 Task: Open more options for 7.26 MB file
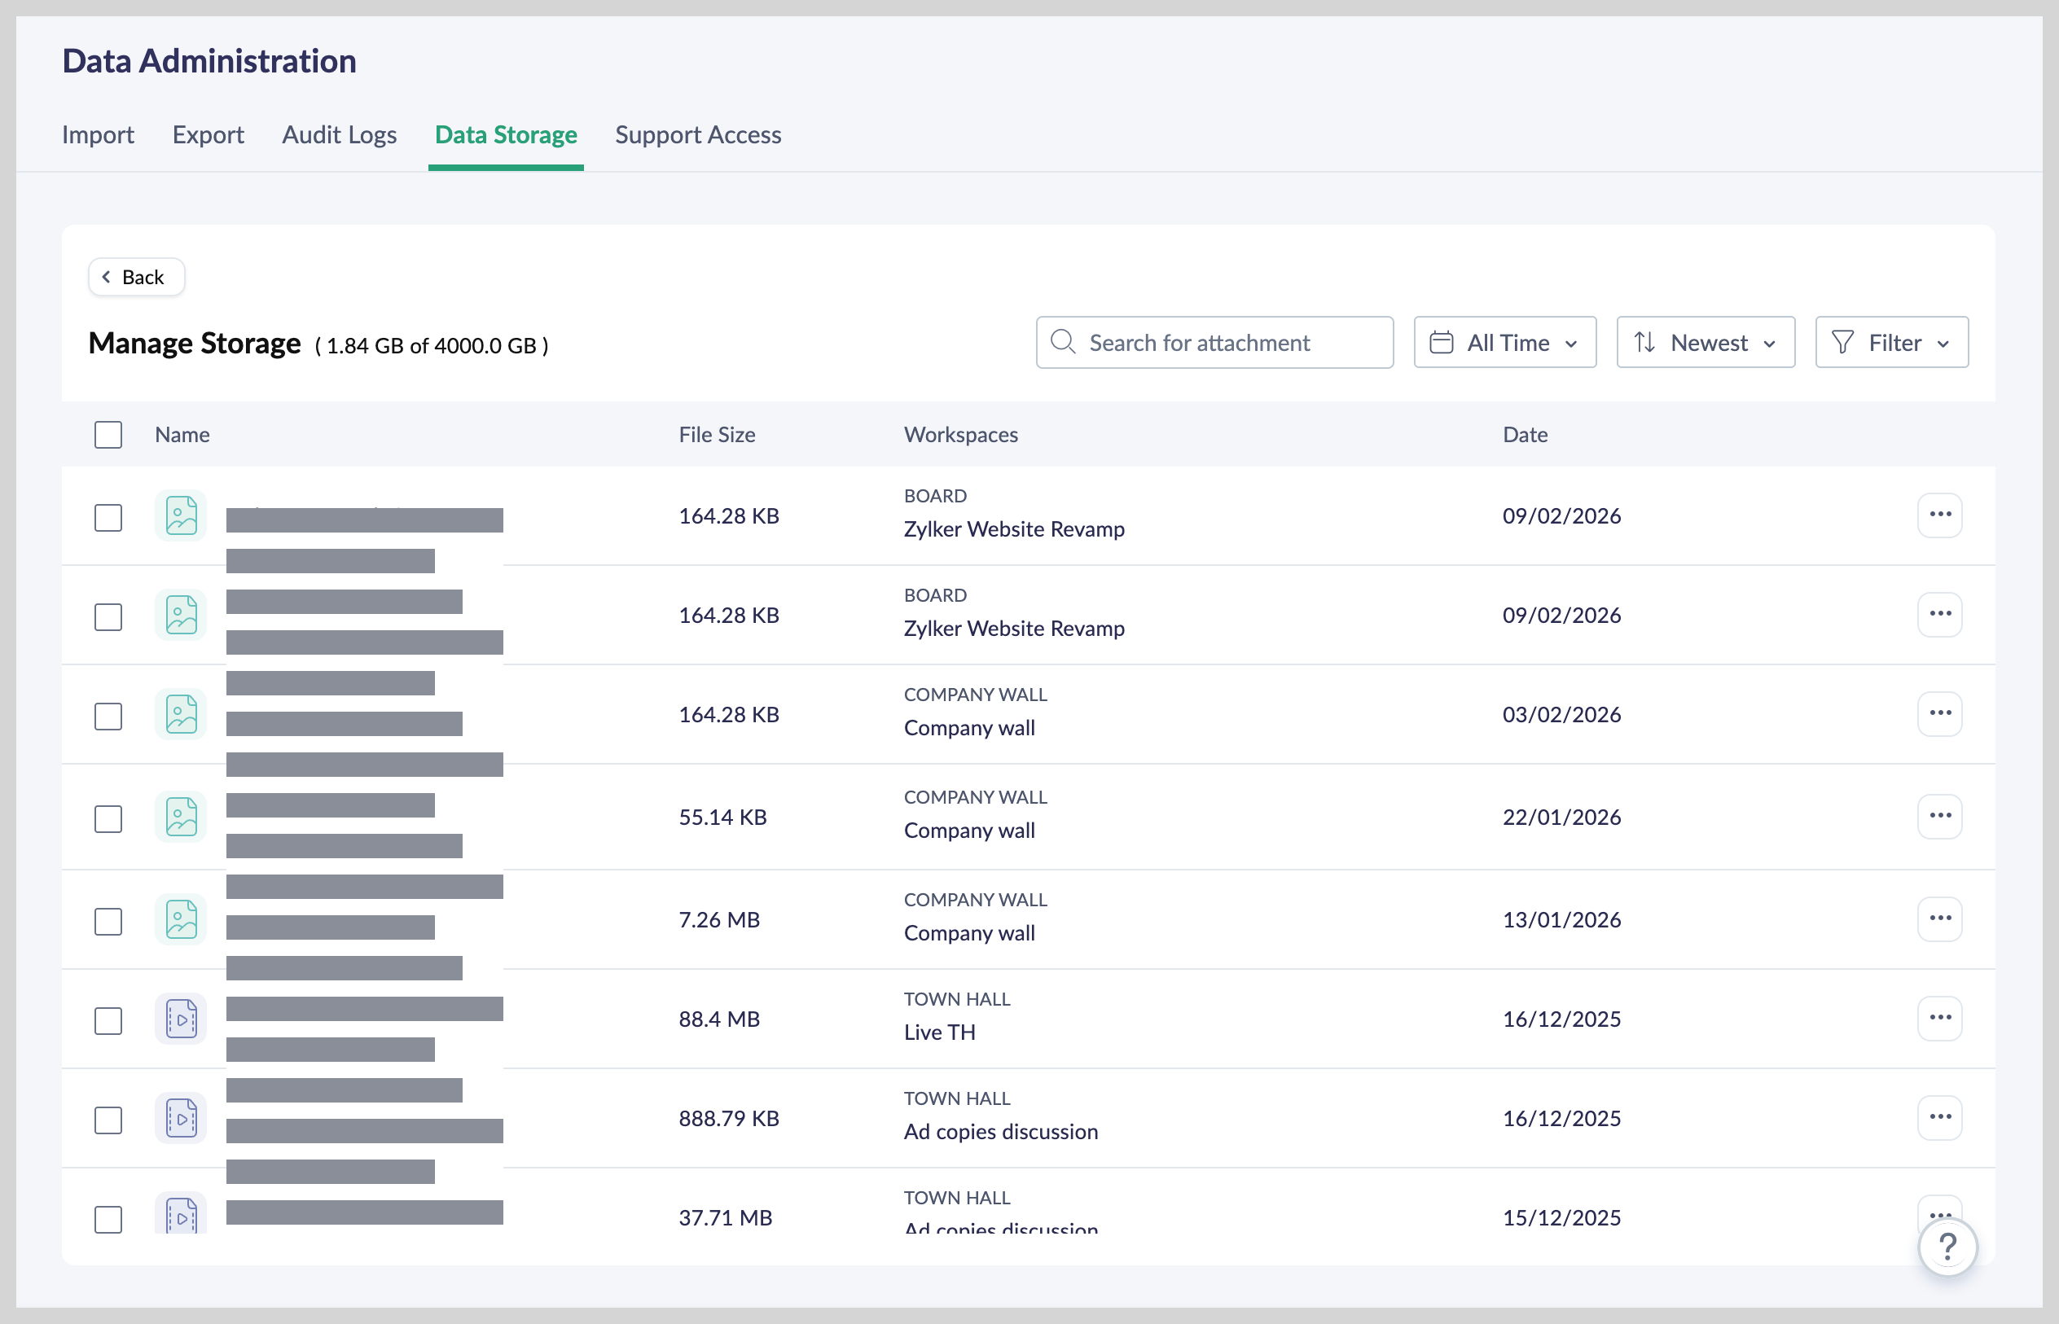click(x=1938, y=919)
